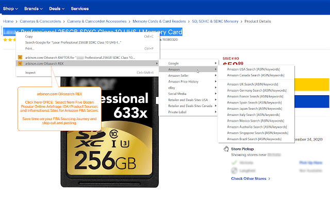Viewport: 330px width, 206px height.
Task: Open Memory Cards & Card Readers breadcrumb
Action: (x=159, y=21)
